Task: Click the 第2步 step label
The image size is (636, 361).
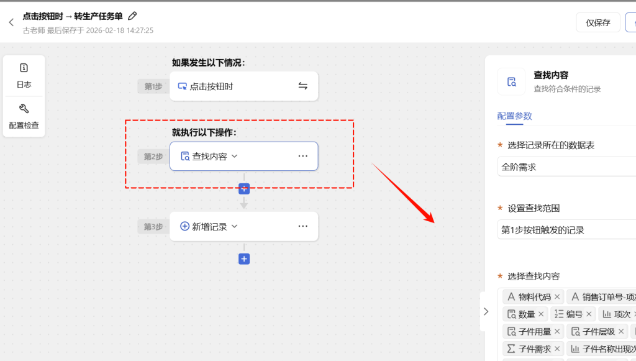Action: tap(153, 157)
